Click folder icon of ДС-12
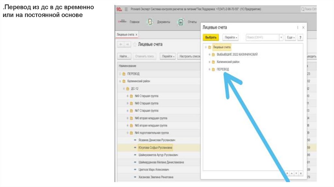Viewport: 334px width, 187px height. (x=128, y=89)
